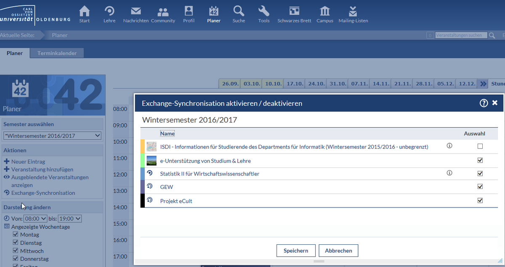Open the Suche magnifier icon in navigation
Image resolution: width=505 pixels, height=267 pixels.
point(239,11)
